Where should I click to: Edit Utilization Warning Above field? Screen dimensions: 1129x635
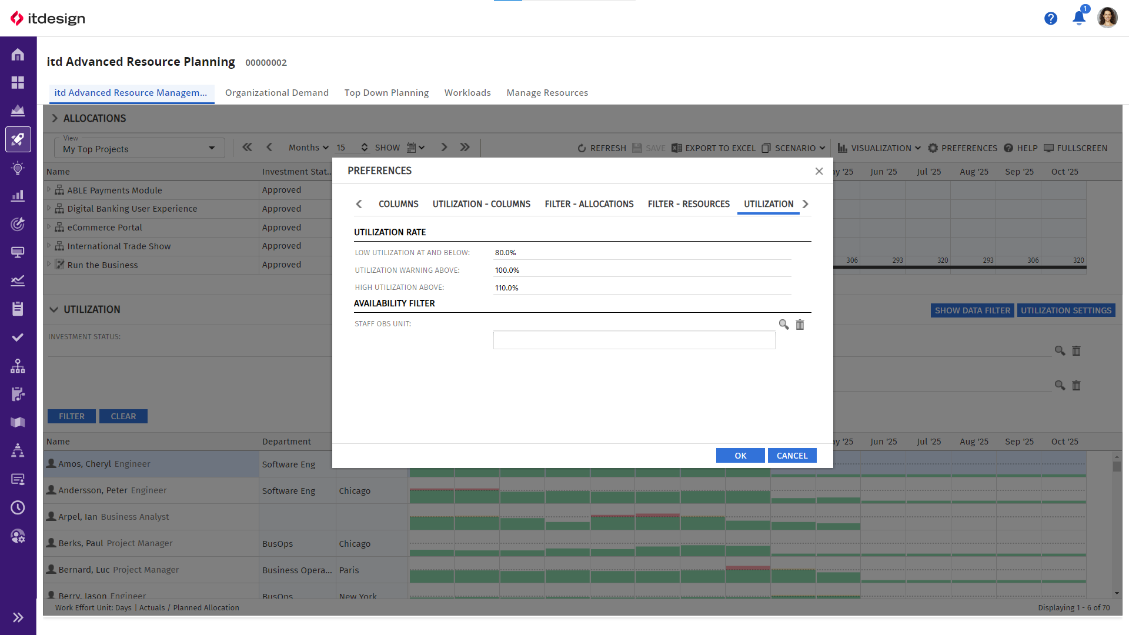pos(642,270)
